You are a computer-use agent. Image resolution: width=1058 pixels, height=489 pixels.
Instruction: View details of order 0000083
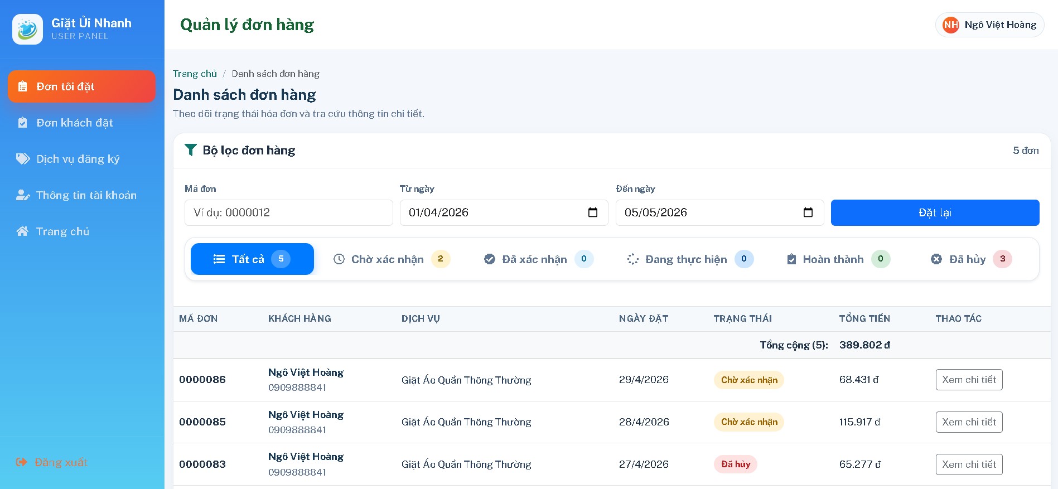pos(969,464)
